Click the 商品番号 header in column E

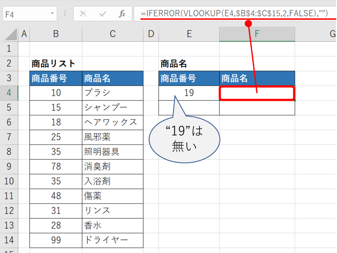189,78
